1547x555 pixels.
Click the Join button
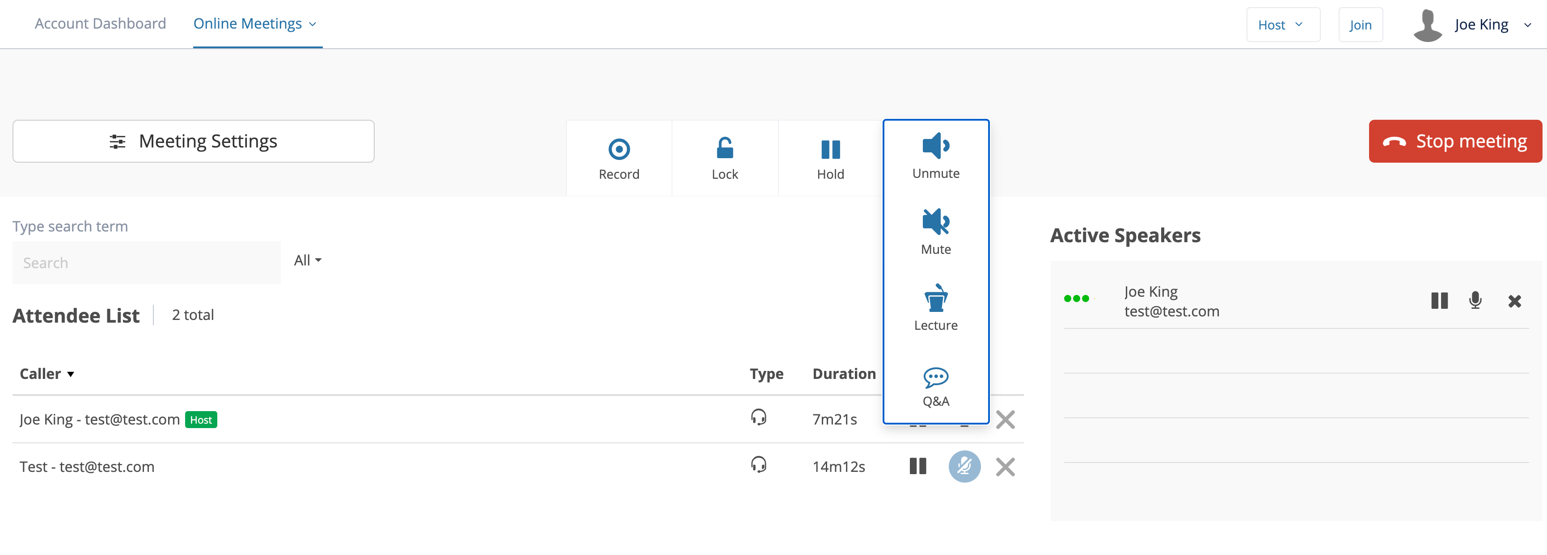1360,25
